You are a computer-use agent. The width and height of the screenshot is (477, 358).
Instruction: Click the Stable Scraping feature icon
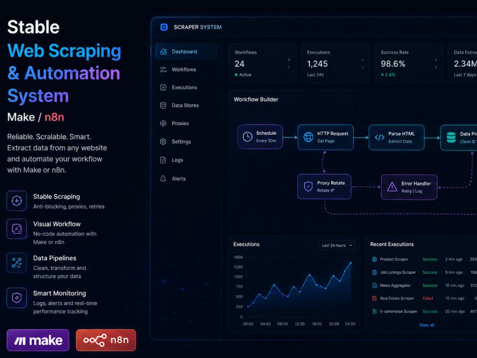tap(17, 200)
